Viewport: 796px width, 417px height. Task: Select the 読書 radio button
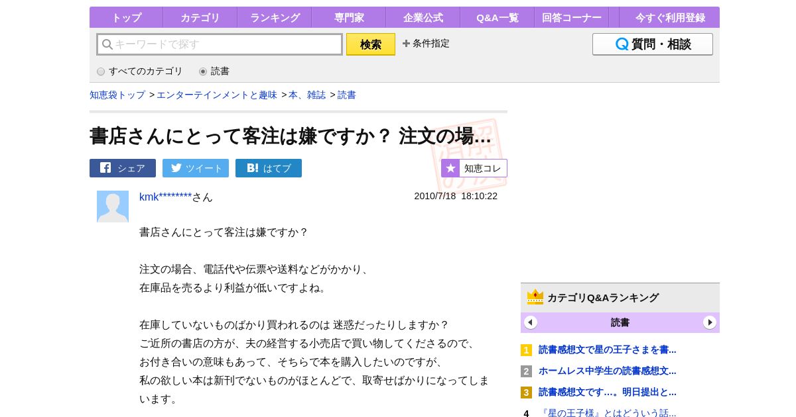[203, 71]
